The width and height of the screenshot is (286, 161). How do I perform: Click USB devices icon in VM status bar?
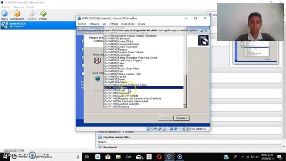point(164,129)
